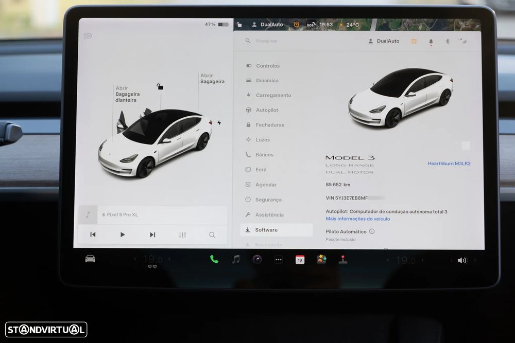
Task: Open the DualAuto profile in settings header
Action: tap(384, 41)
